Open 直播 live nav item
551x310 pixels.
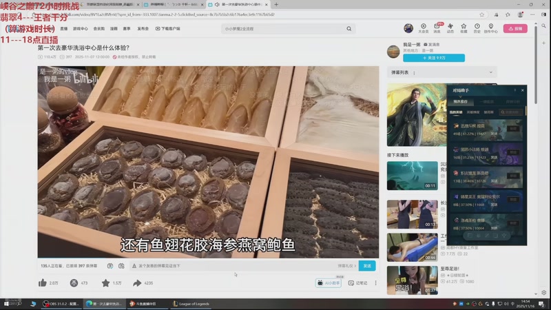[x=63, y=28]
